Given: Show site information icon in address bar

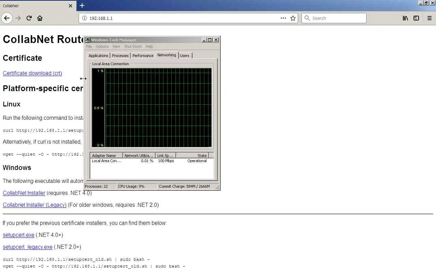Looking at the screenshot, I should pos(84,18).
